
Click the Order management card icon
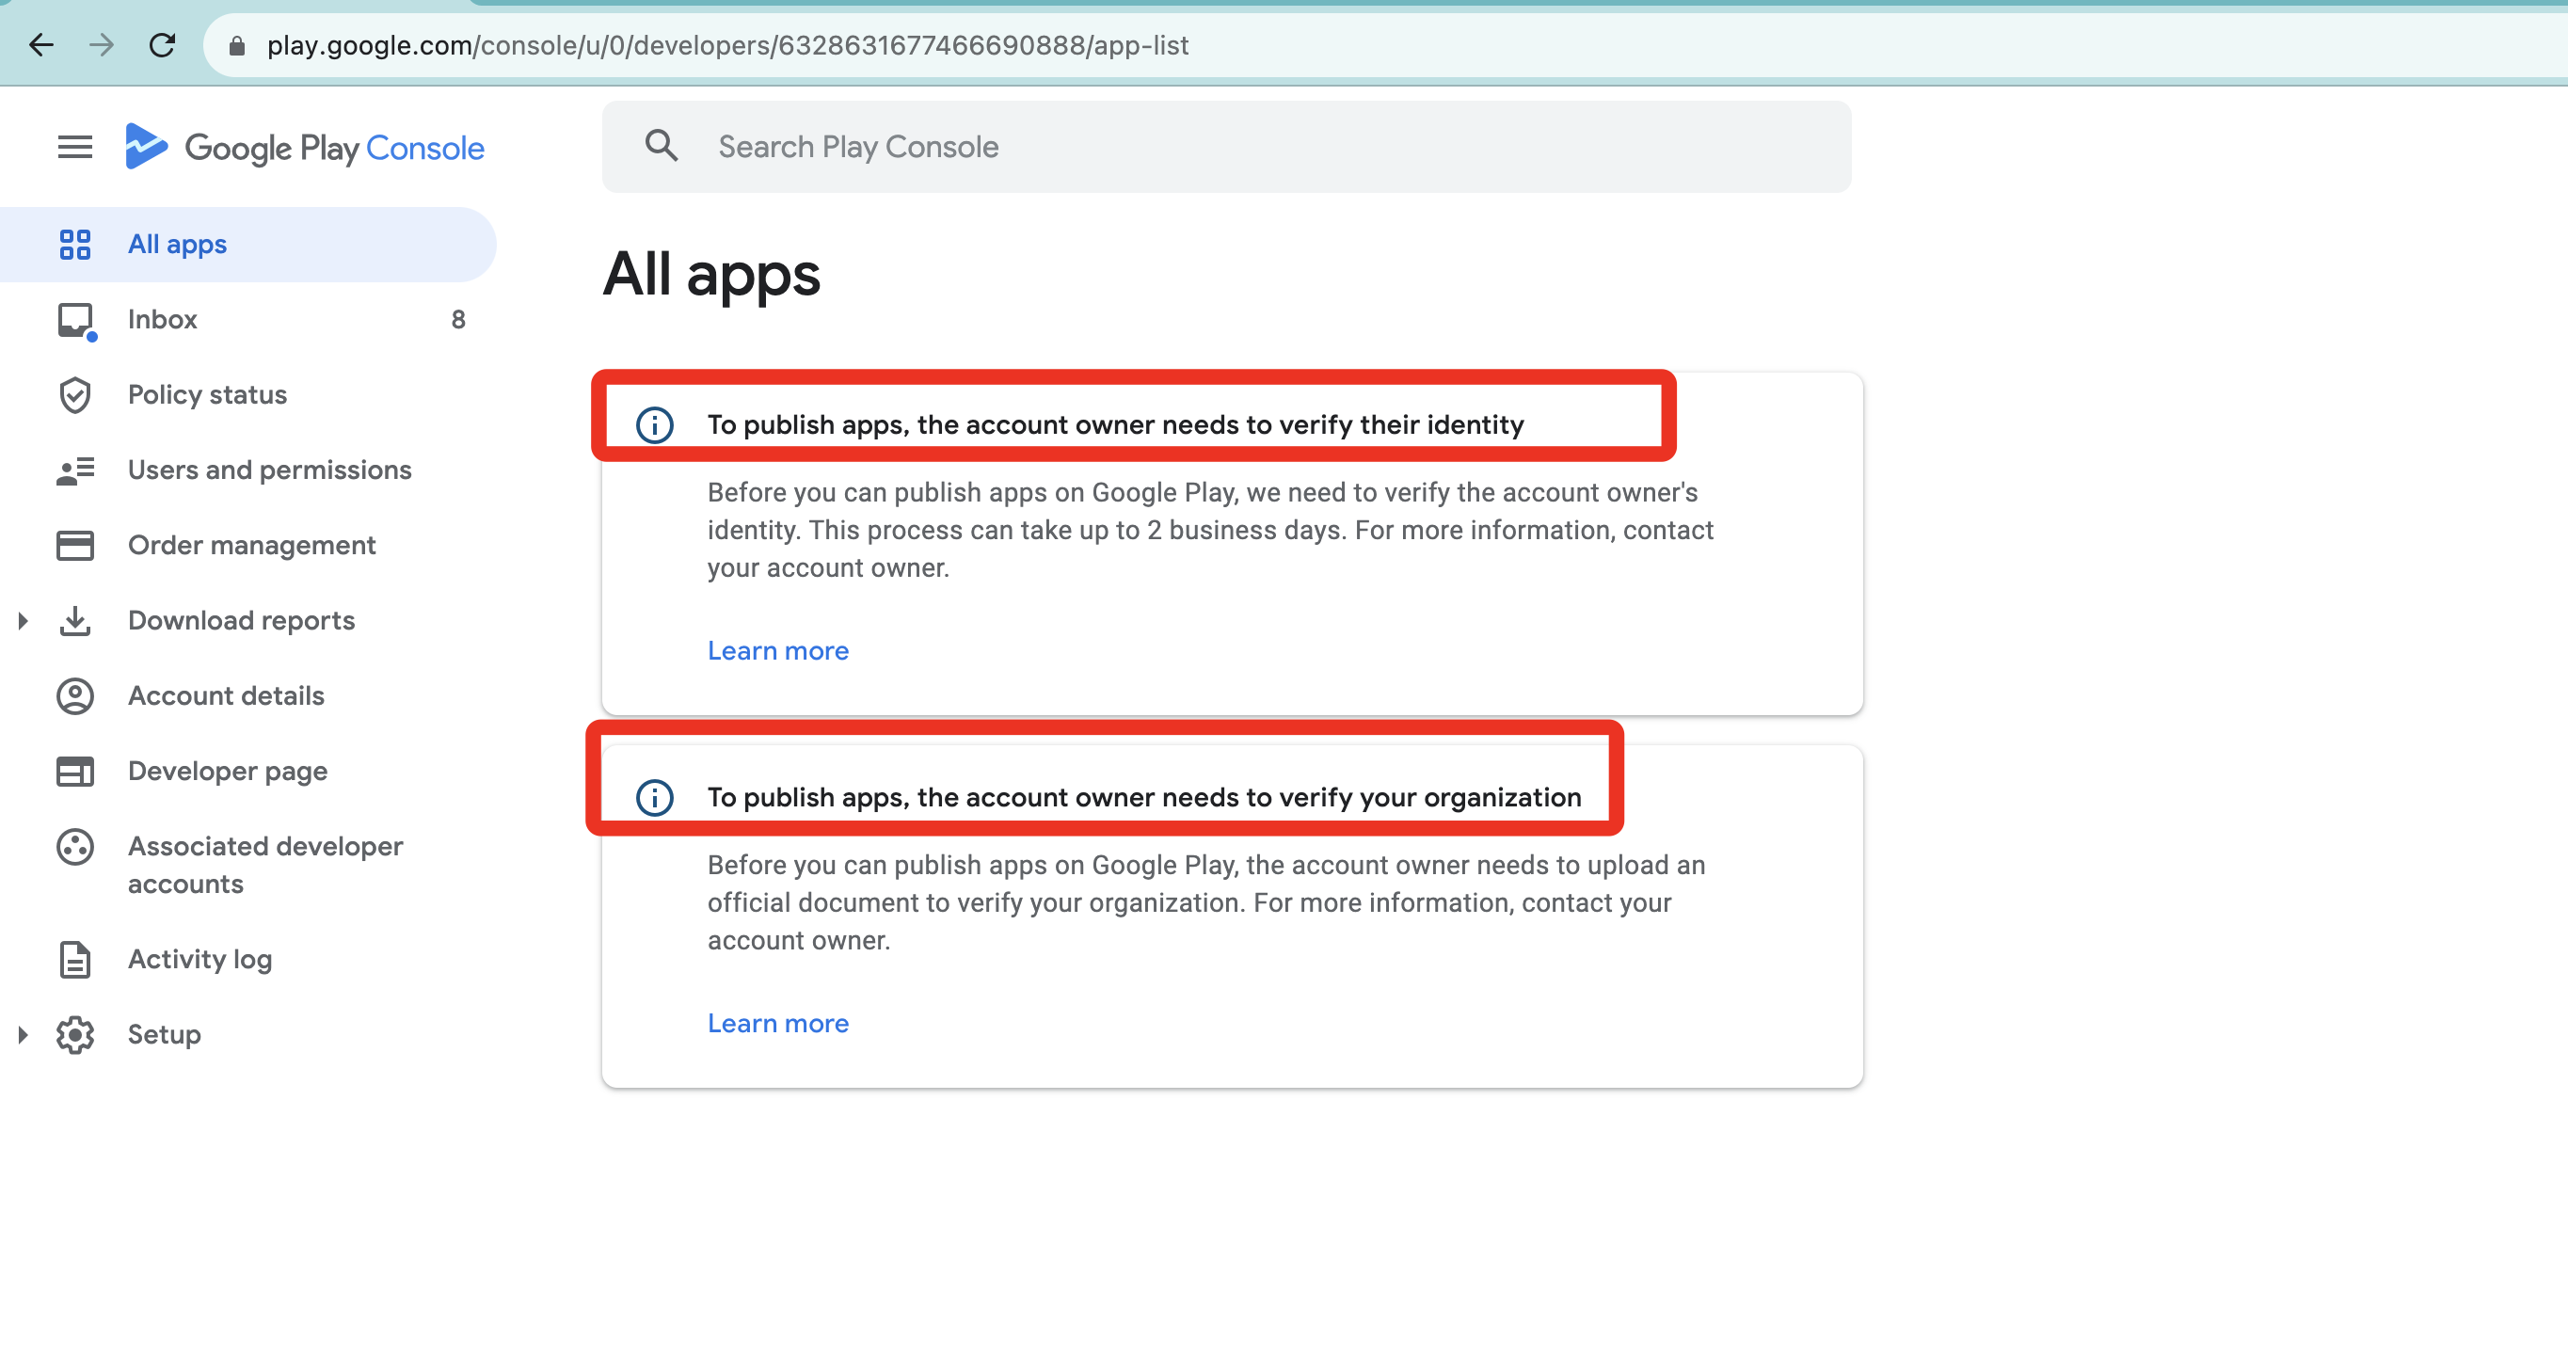pos(74,546)
